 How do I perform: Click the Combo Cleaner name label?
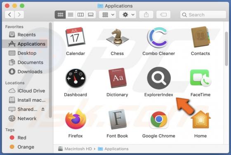159,54
